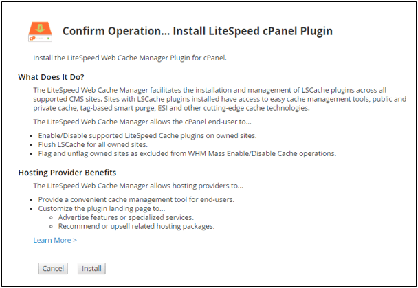The height and width of the screenshot is (288, 418).
Task: Cancel the plugin installation
Action: pyautogui.click(x=53, y=268)
